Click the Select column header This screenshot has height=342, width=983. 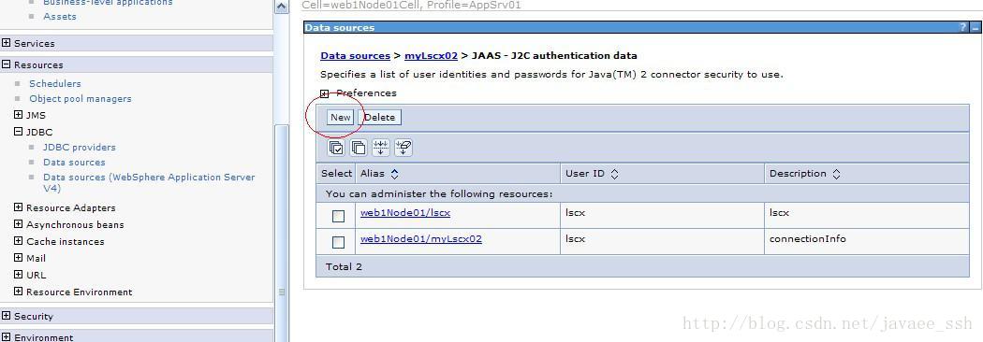point(337,174)
